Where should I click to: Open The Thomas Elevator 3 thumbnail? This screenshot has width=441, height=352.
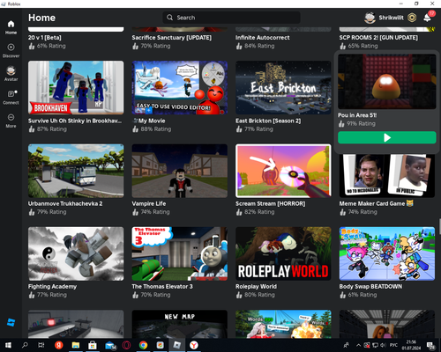pyautogui.click(x=180, y=253)
